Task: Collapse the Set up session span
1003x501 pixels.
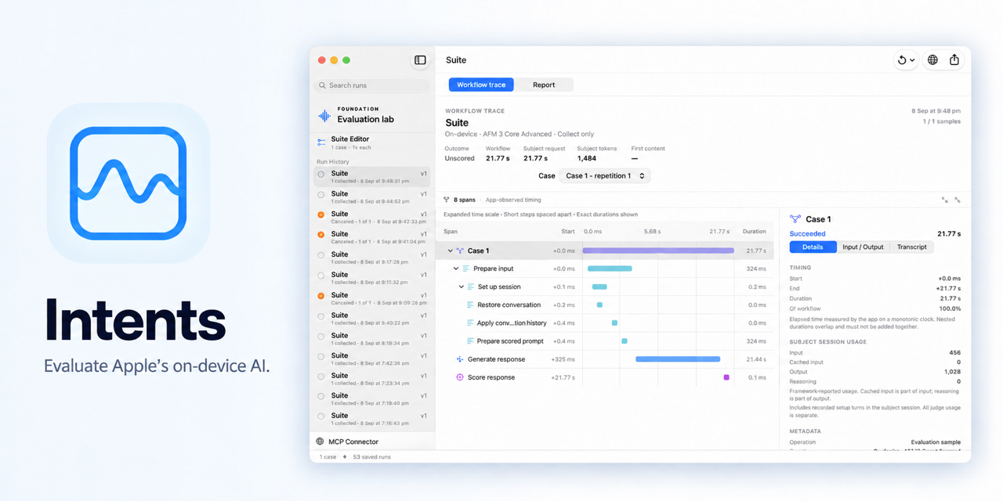Action: coord(462,287)
